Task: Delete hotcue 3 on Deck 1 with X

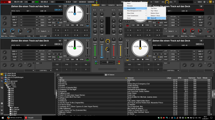Action: click(x=37, y=22)
